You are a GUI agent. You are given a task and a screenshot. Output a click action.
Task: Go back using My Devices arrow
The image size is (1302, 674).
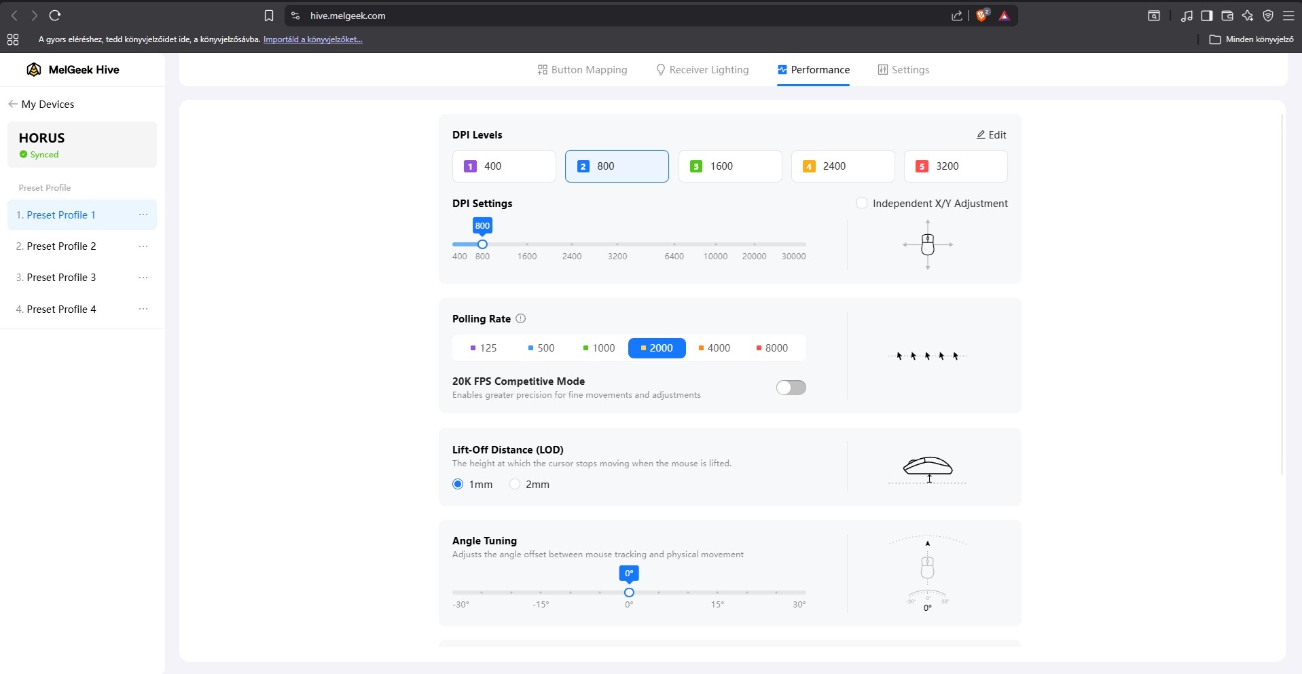pos(12,104)
